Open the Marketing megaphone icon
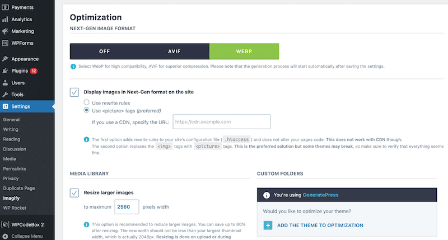Image resolution: width=448 pixels, height=240 pixels. point(5,31)
